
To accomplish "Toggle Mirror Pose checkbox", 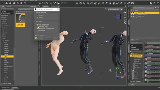I will tap(38, 30).
